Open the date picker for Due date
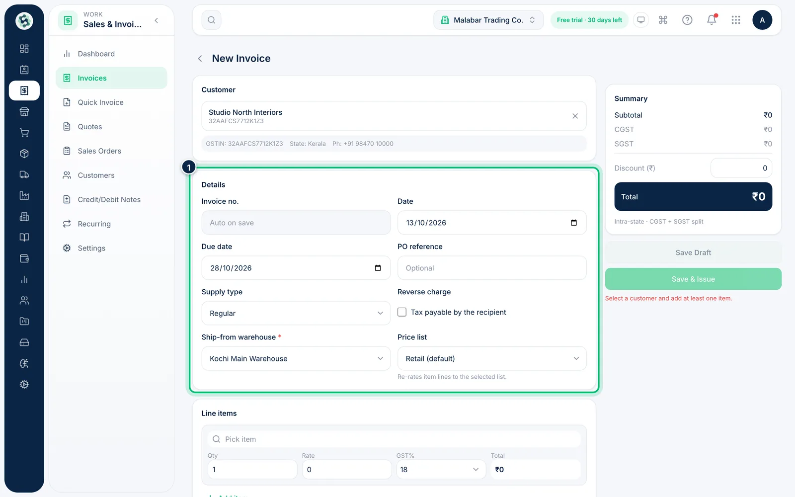 [378, 268]
